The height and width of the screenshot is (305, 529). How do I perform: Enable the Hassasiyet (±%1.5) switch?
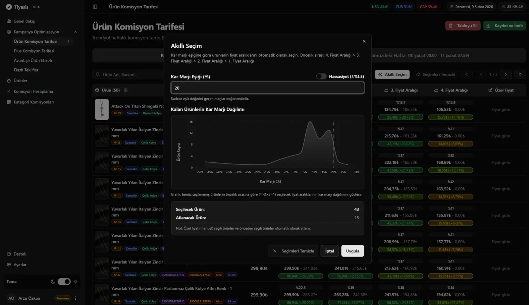click(x=321, y=77)
